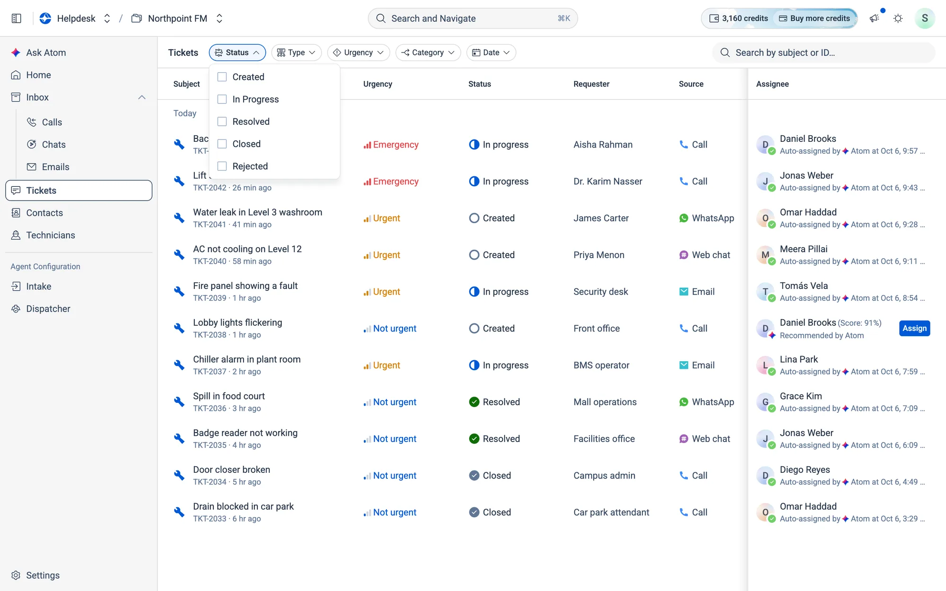Image resolution: width=946 pixels, height=591 pixels.
Task: Sort by Urgency column header
Action: [377, 84]
